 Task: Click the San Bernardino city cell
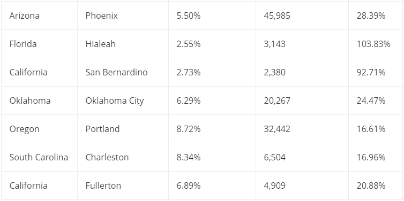tap(123, 72)
